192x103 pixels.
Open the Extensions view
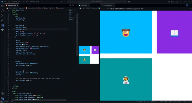2,25
